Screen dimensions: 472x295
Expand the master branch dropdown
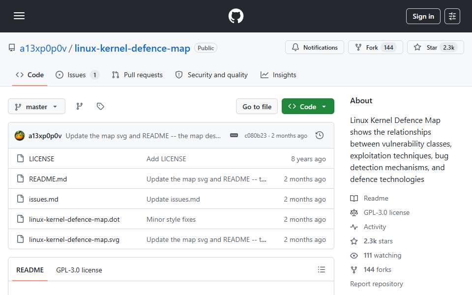pyautogui.click(x=36, y=107)
